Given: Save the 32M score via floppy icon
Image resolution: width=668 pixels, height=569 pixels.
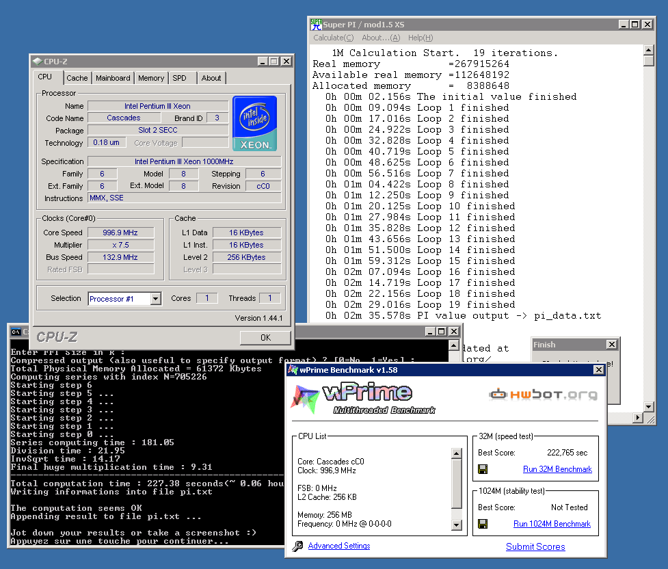Looking at the screenshot, I should (x=483, y=469).
